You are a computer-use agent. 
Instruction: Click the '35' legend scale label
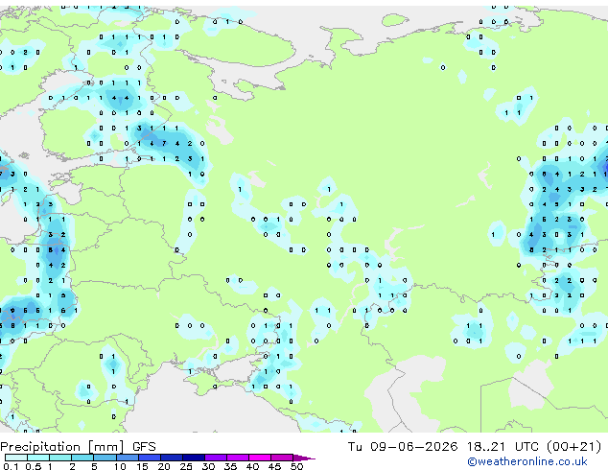[x=230, y=466]
